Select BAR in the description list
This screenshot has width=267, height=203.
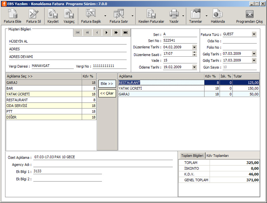point(51,88)
